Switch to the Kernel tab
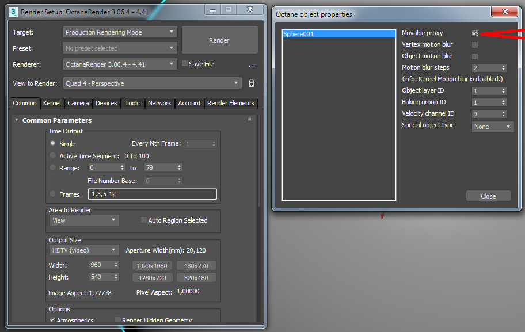The height and width of the screenshot is (332, 525). tap(52, 103)
